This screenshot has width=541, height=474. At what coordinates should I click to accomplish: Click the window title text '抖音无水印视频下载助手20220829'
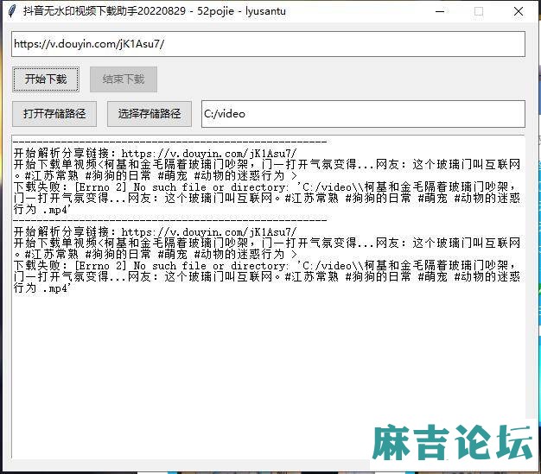(x=105, y=11)
